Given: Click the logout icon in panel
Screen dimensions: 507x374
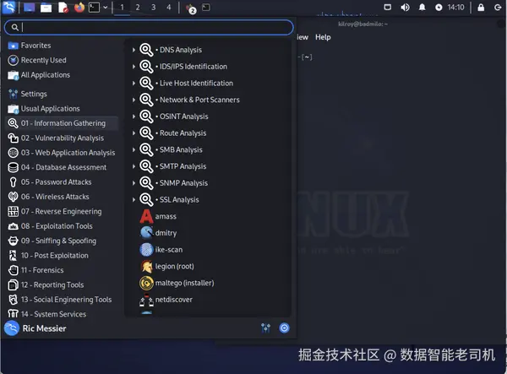Looking at the screenshot, I should [x=498, y=7].
